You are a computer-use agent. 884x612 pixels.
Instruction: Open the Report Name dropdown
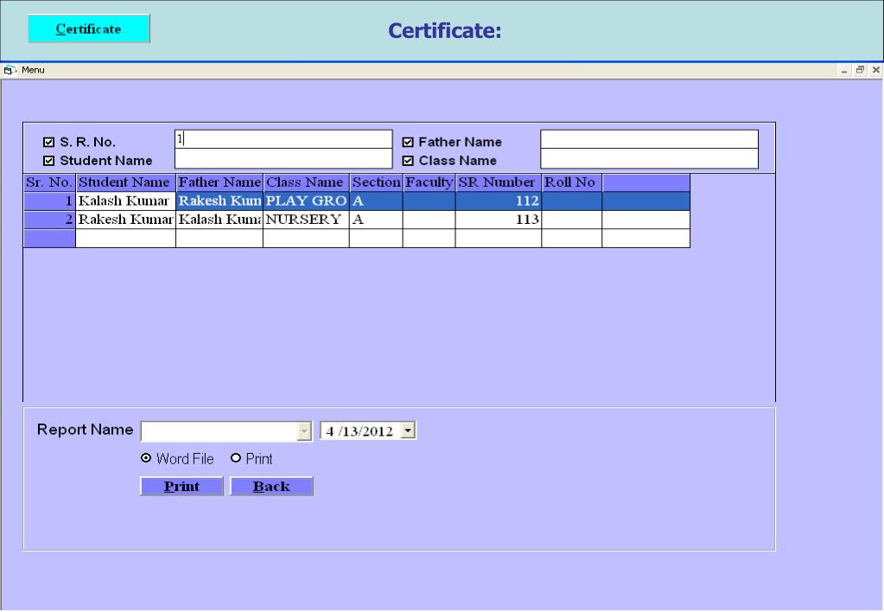pos(302,430)
